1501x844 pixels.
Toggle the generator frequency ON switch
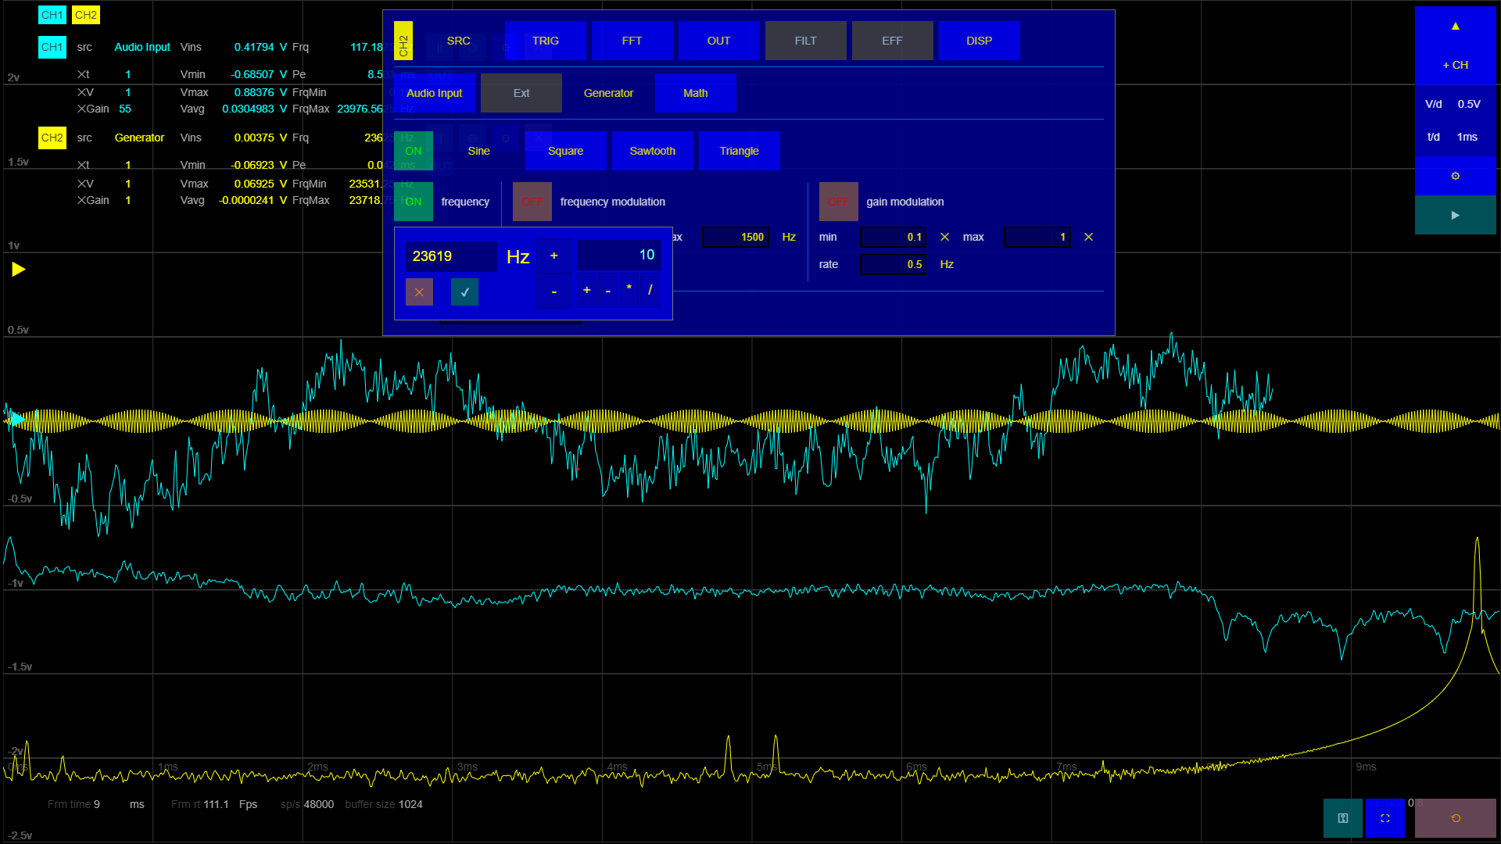tap(414, 202)
